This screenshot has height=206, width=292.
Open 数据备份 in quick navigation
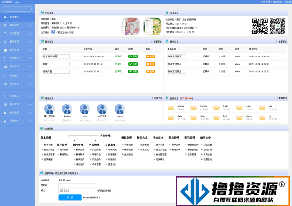pyautogui.click(x=208, y=159)
